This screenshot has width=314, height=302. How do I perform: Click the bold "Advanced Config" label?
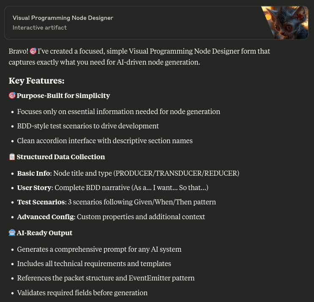point(45,217)
